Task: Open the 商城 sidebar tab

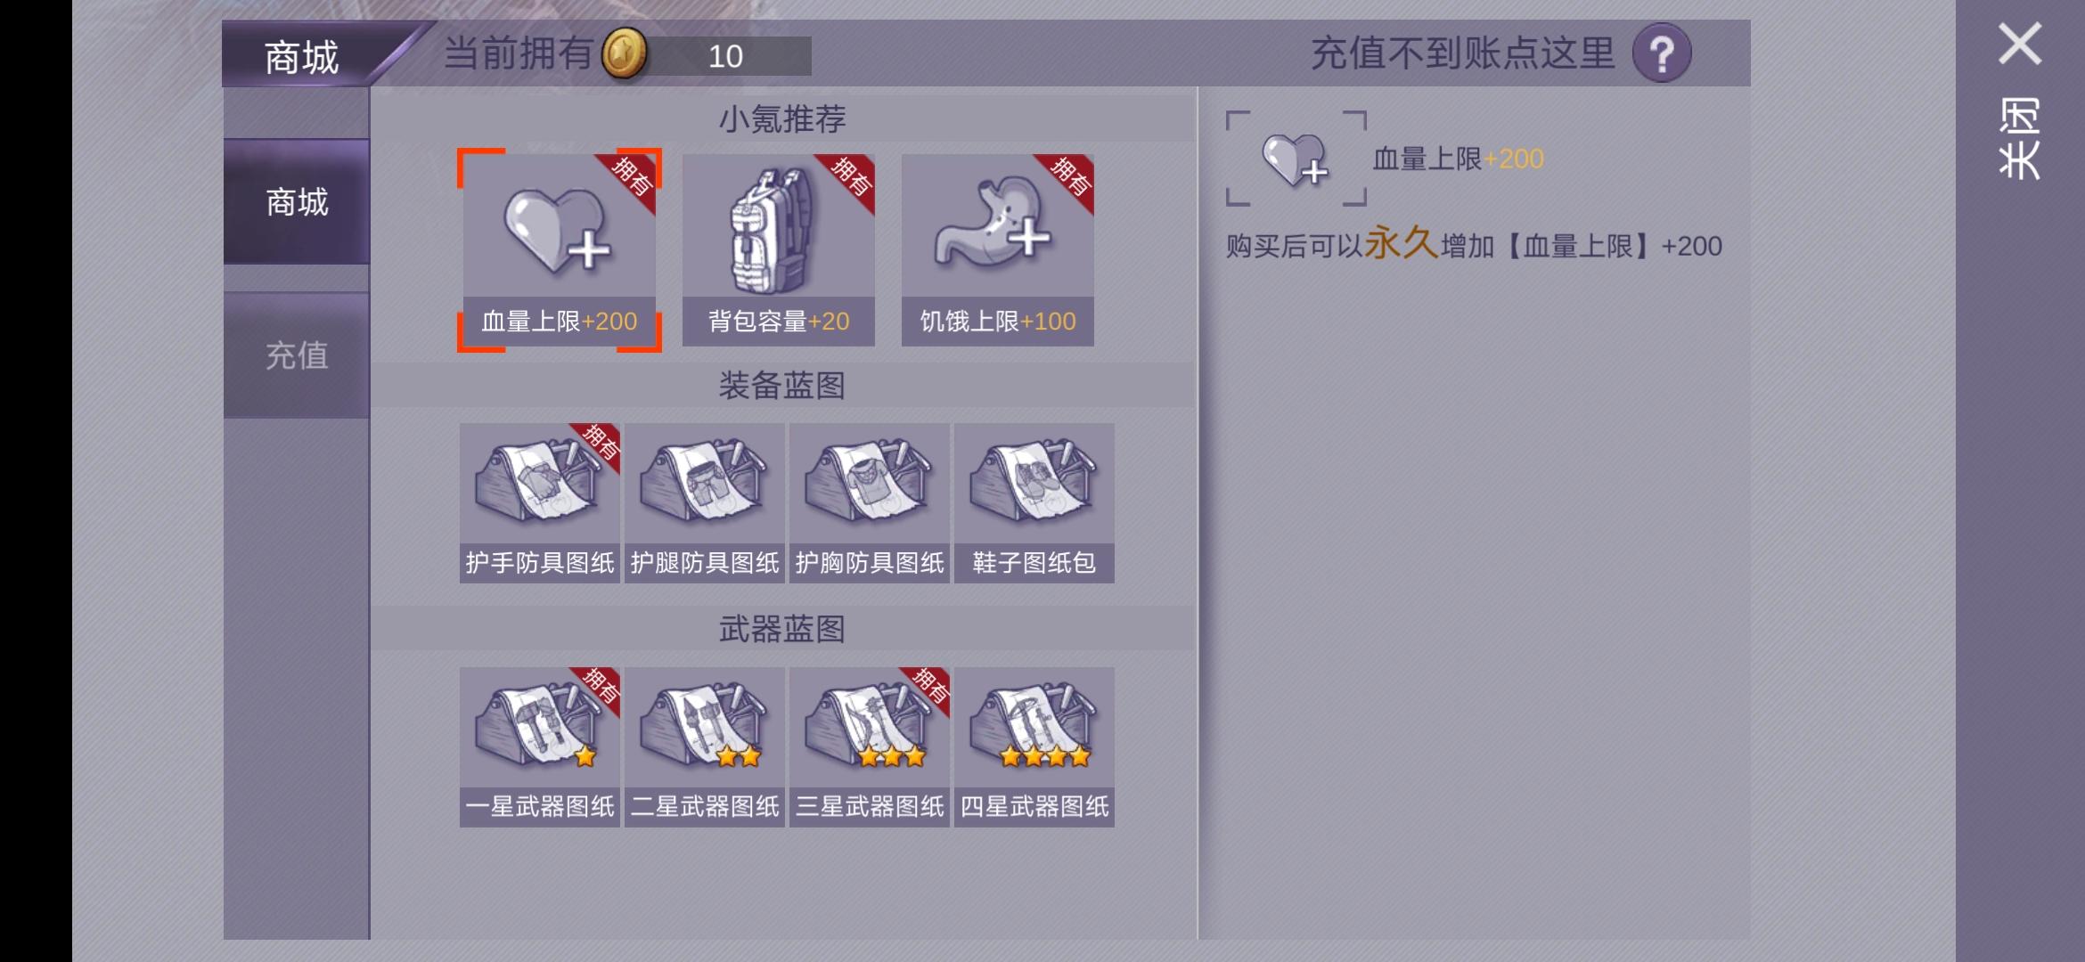Action: (x=297, y=201)
